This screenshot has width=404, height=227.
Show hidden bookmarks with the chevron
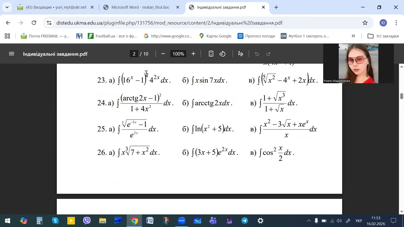[x=353, y=36]
